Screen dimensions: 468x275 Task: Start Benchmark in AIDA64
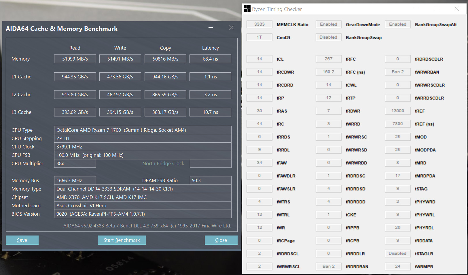tap(122, 240)
